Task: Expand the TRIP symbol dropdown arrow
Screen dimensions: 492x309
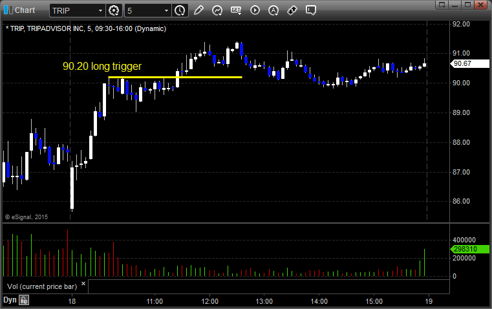Action: pos(100,10)
